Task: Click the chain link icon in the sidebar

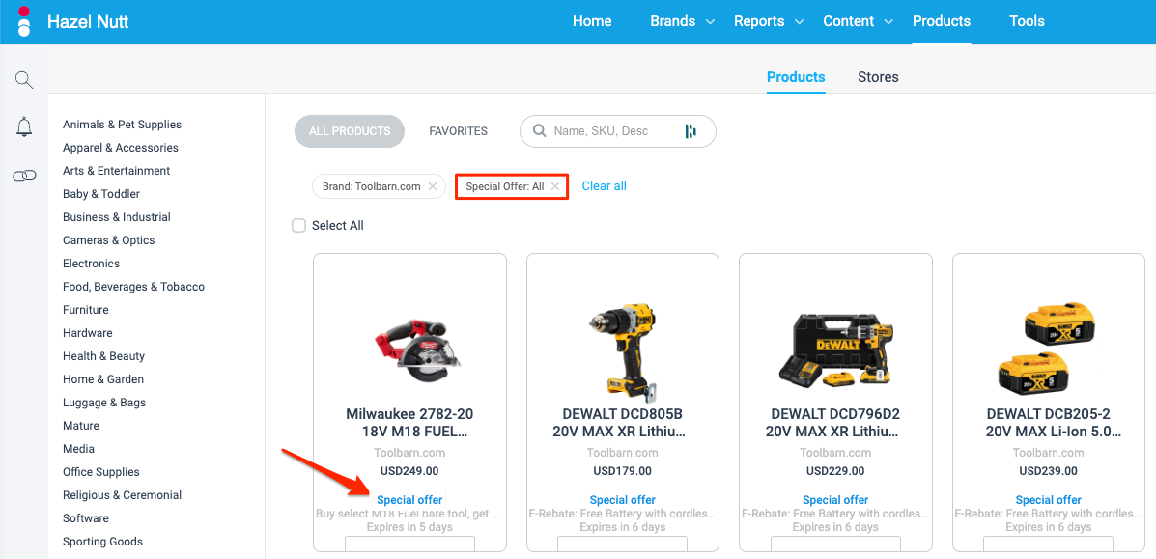Action: click(24, 176)
